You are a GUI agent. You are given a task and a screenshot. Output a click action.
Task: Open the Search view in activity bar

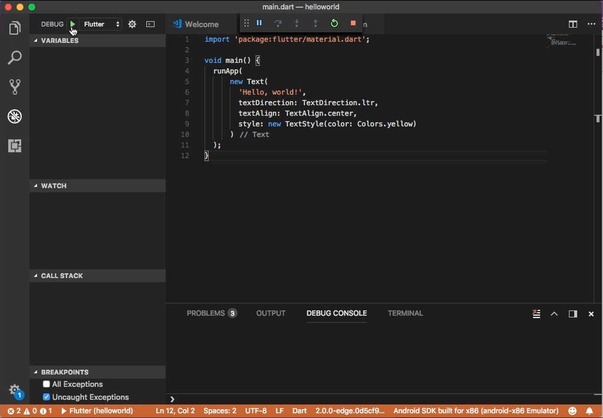(x=15, y=58)
